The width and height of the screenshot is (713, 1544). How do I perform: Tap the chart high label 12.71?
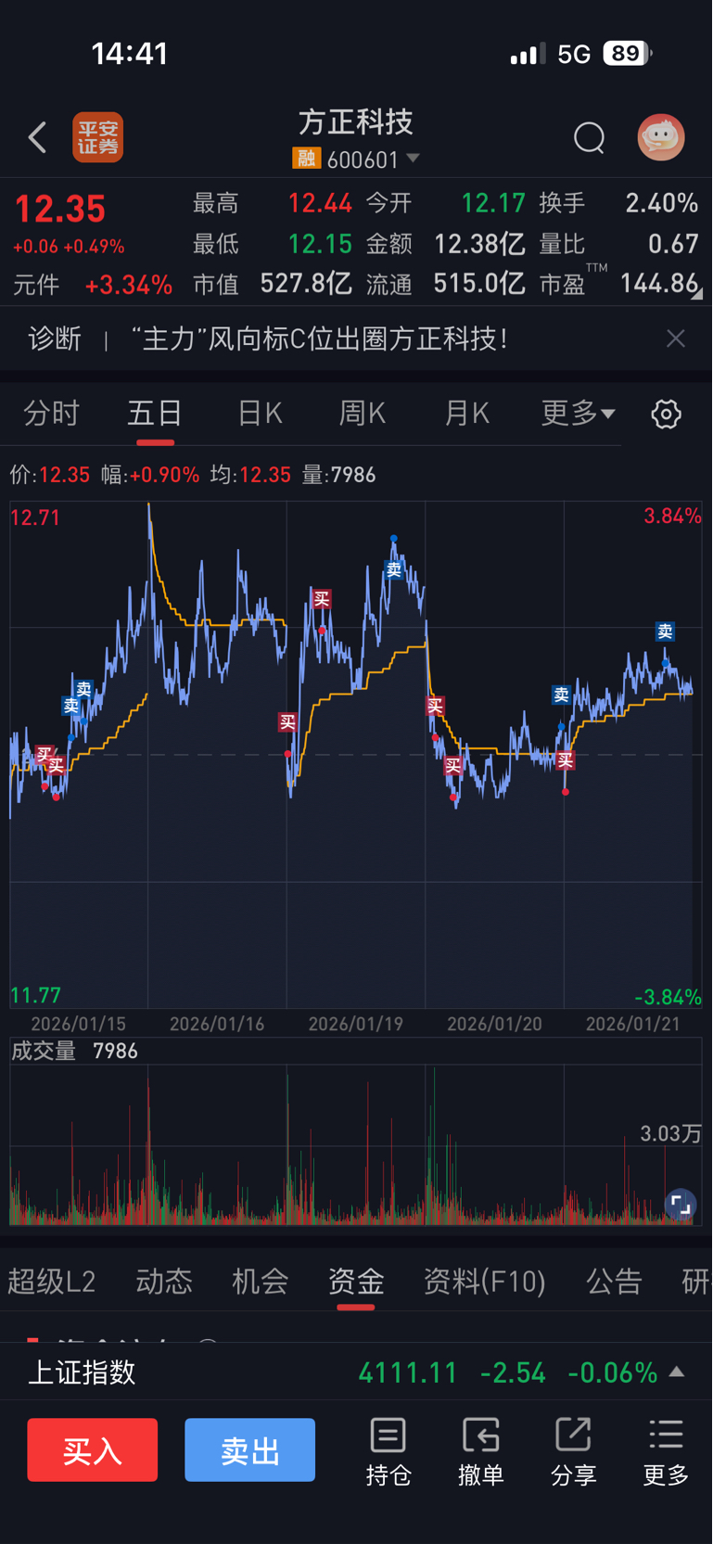click(x=35, y=517)
